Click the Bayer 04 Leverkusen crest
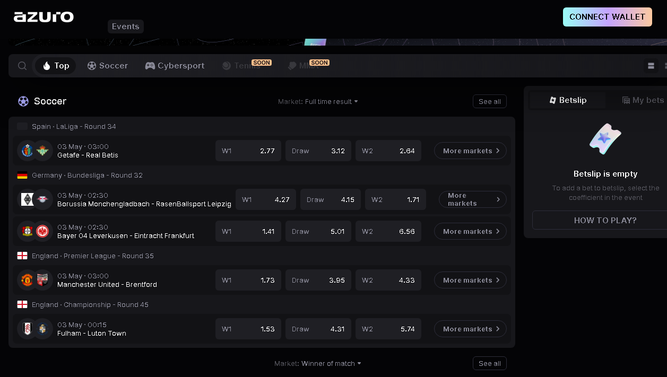 point(27,231)
